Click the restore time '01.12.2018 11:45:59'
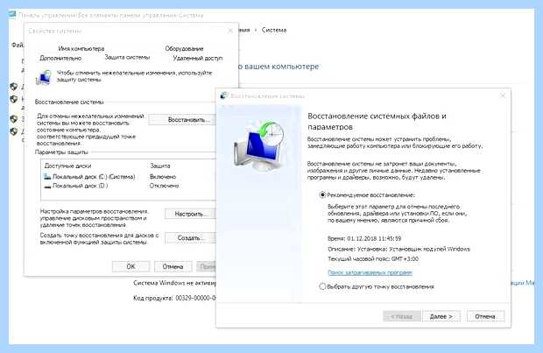Screen dimensions: 543x353 [x=374, y=238]
